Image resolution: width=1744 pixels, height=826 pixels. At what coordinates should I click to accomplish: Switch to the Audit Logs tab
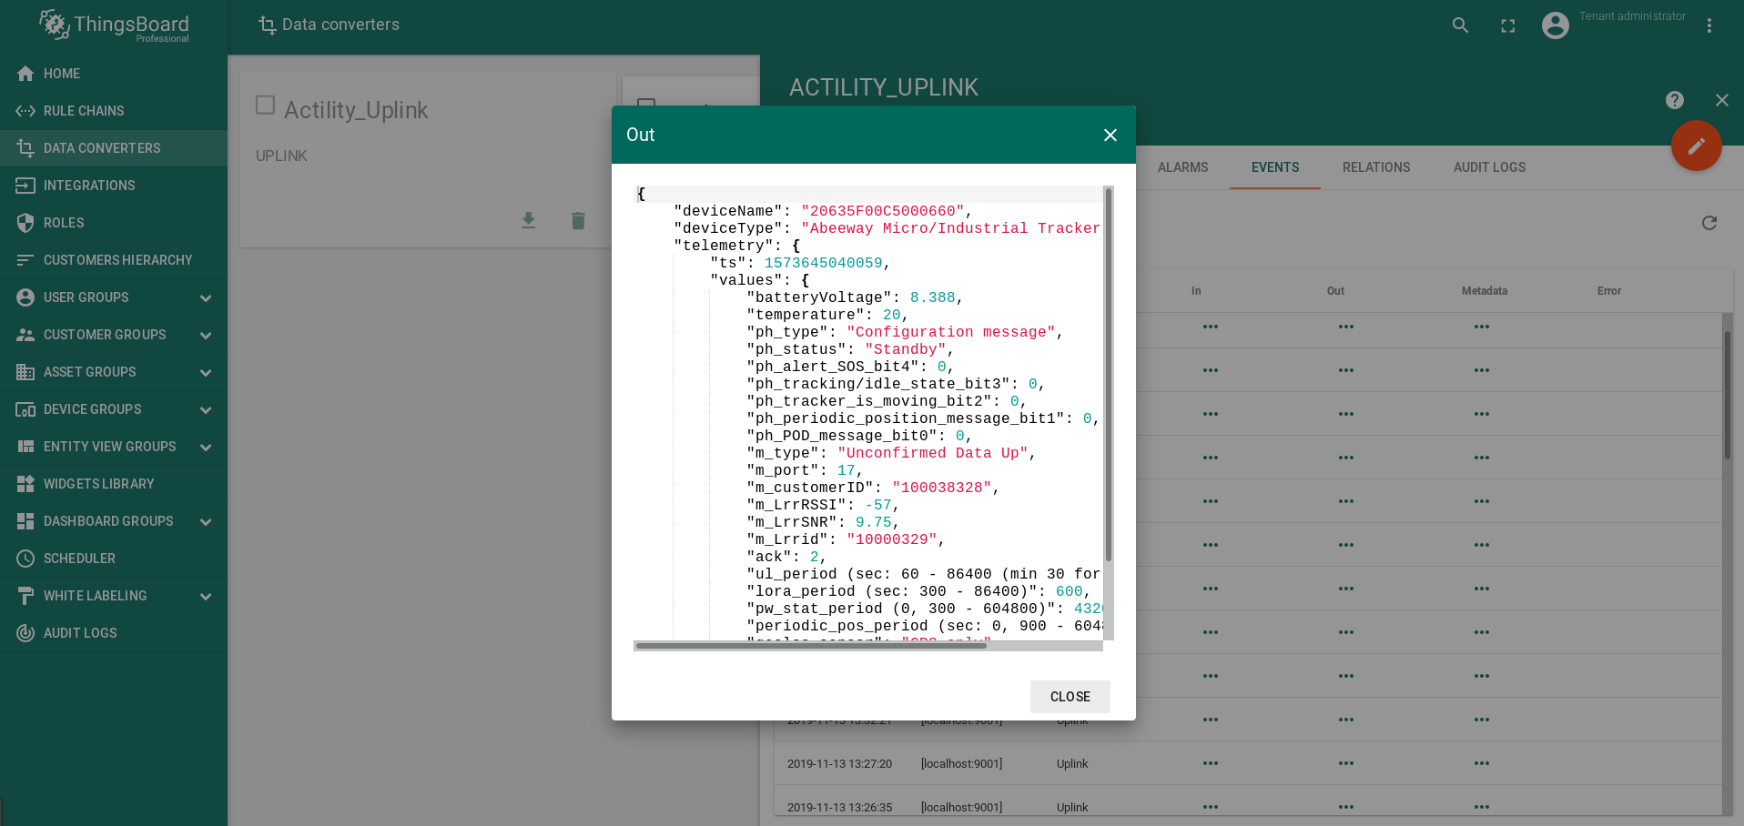tap(1489, 167)
